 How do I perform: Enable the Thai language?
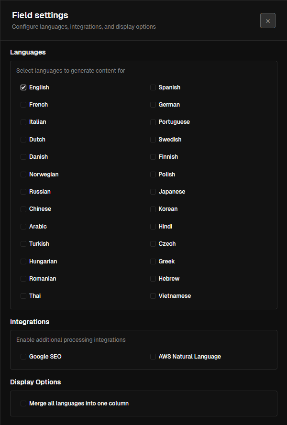(23, 295)
